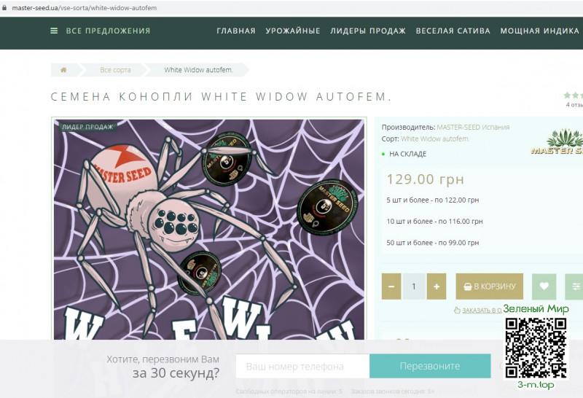
Task: Click the Перезвоните callback button
Action: point(430,366)
